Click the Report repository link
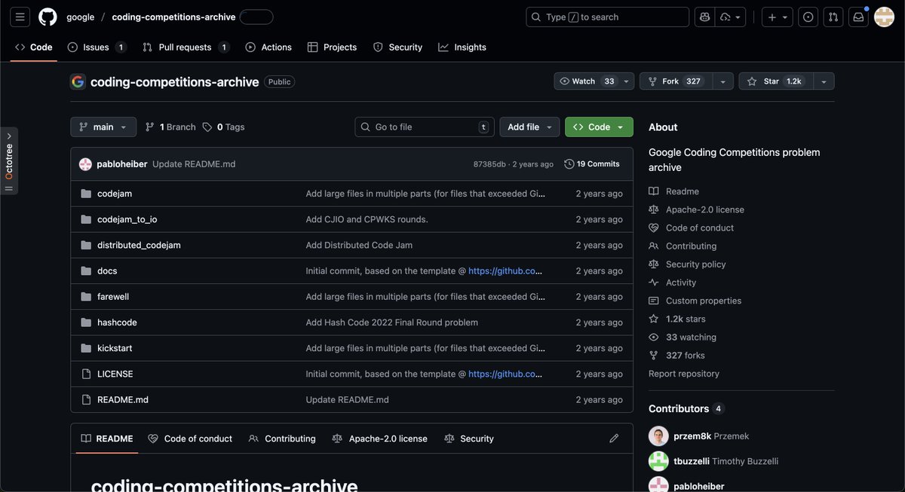This screenshot has width=905, height=492. pyautogui.click(x=684, y=374)
